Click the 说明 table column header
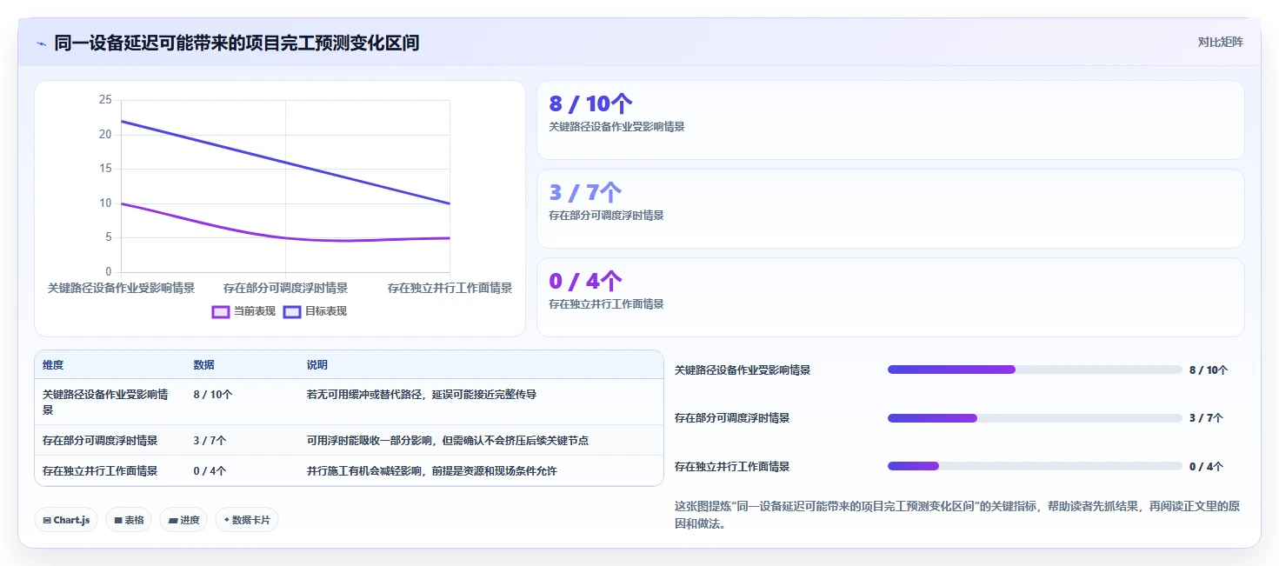The width and height of the screenshot is (1279, 566). (x=317, y=365)
